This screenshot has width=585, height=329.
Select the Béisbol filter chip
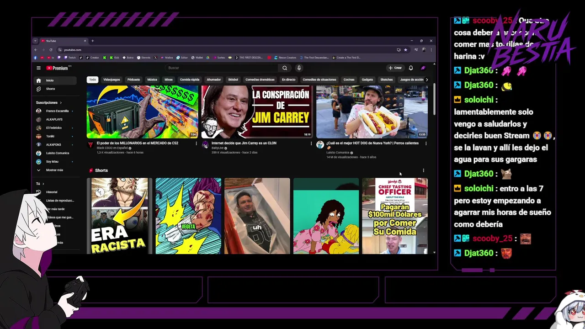(233, 80)
